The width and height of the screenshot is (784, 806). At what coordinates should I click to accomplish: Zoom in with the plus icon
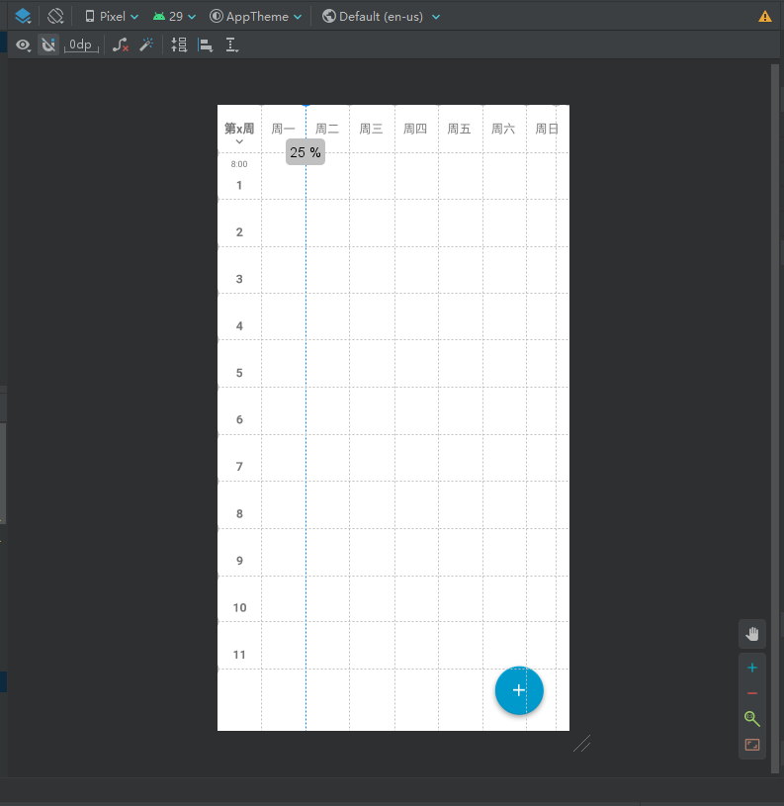[752, 668]
